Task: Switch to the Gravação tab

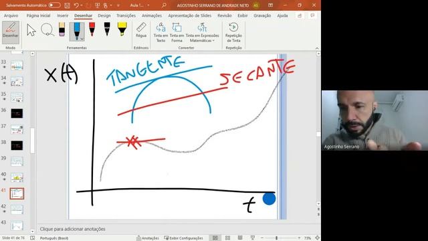Action: [262, 15]
